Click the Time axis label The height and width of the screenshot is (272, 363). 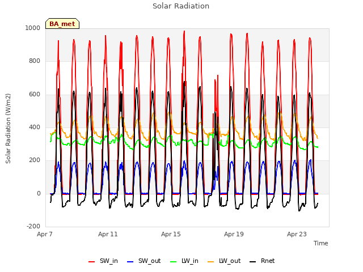[321, 243]
